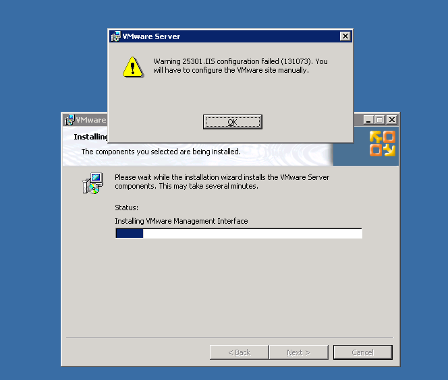448x380 pixels.
Task: Click the VMware Server dialog title icon
Action: [116, 36]
